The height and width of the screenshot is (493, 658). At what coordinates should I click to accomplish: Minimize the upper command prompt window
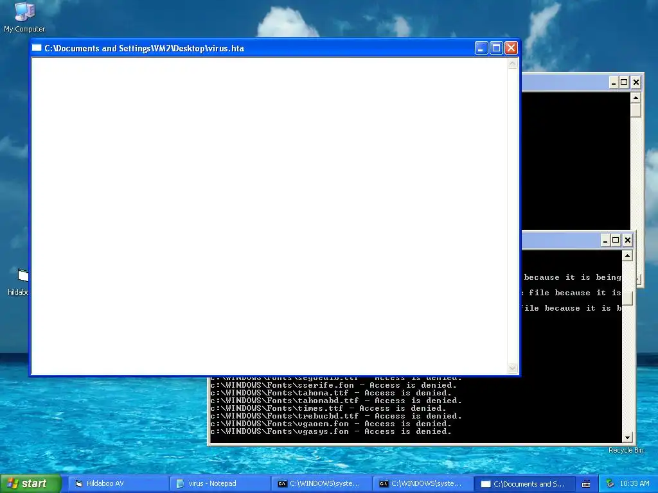click(614, 82)
